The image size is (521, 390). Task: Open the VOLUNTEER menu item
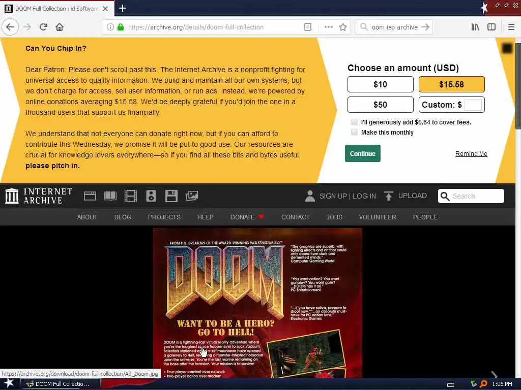point(378,217)
